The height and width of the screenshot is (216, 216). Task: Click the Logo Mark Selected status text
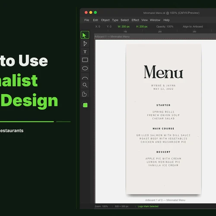(x=148, y=206)
